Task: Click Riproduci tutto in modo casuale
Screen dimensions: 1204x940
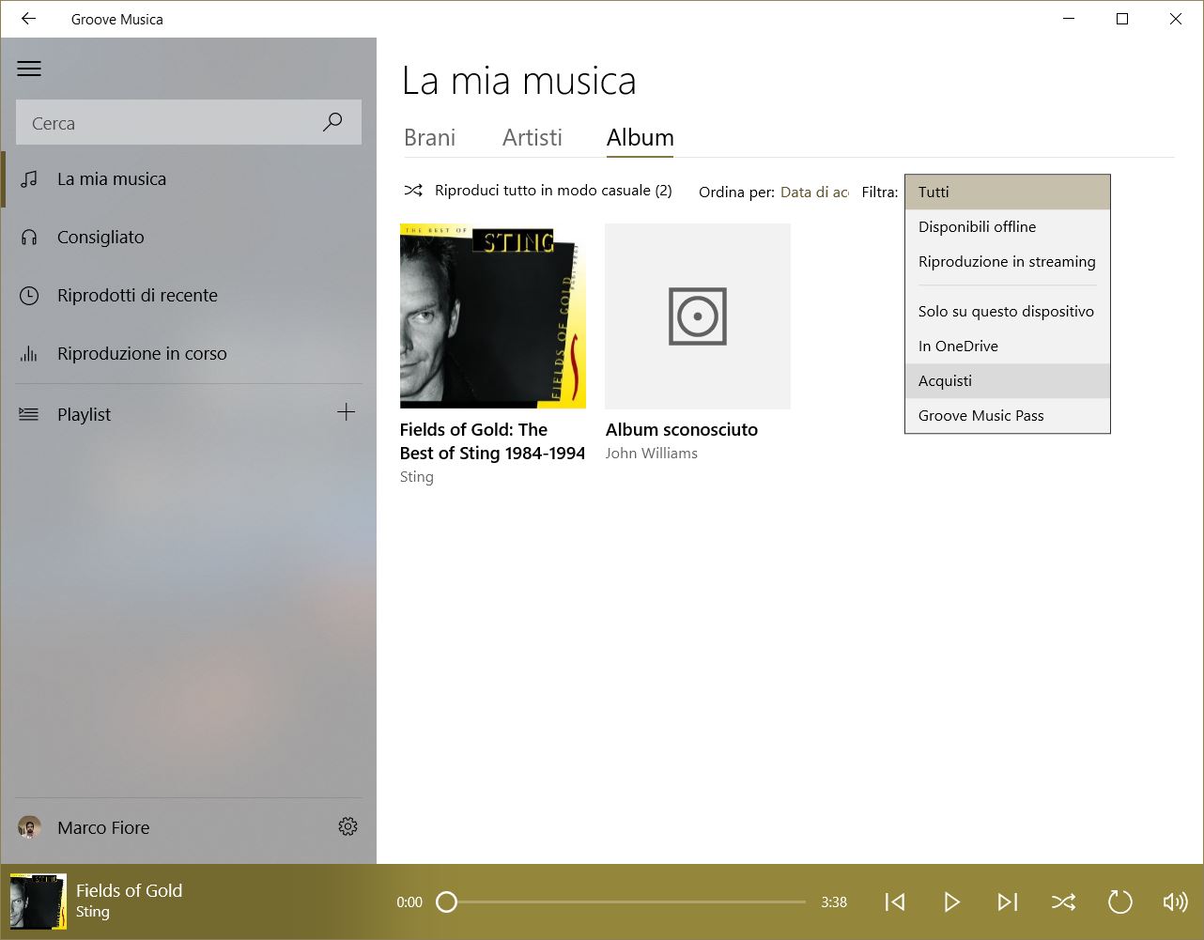Action: pyautogui.click(x=537, y=191)
